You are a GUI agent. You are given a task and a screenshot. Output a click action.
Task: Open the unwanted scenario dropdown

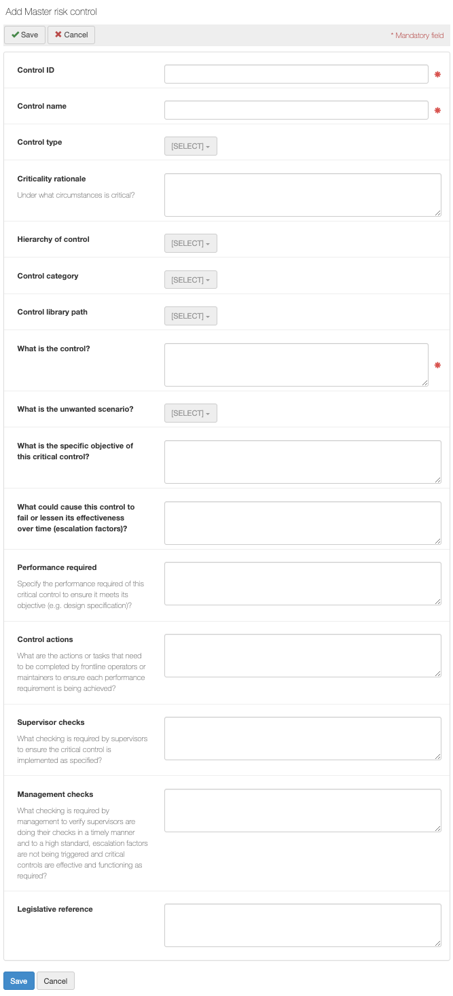click(x=190, y=413)
